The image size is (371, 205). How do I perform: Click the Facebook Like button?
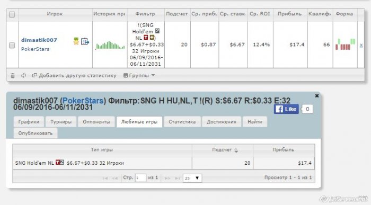286,109
